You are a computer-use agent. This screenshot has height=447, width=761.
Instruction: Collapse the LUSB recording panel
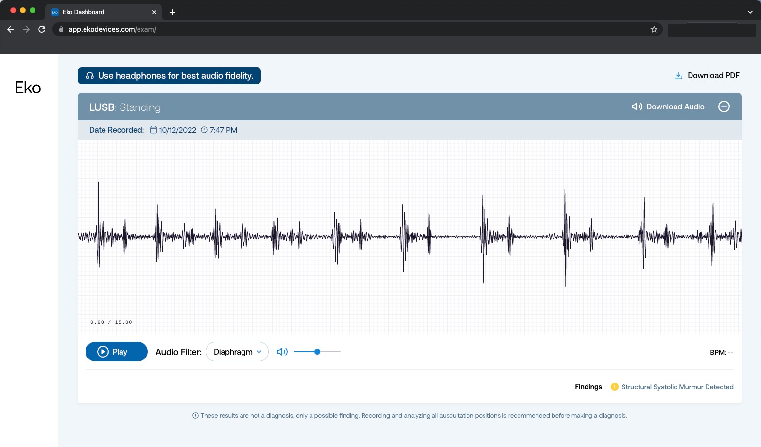coord(724,107)
